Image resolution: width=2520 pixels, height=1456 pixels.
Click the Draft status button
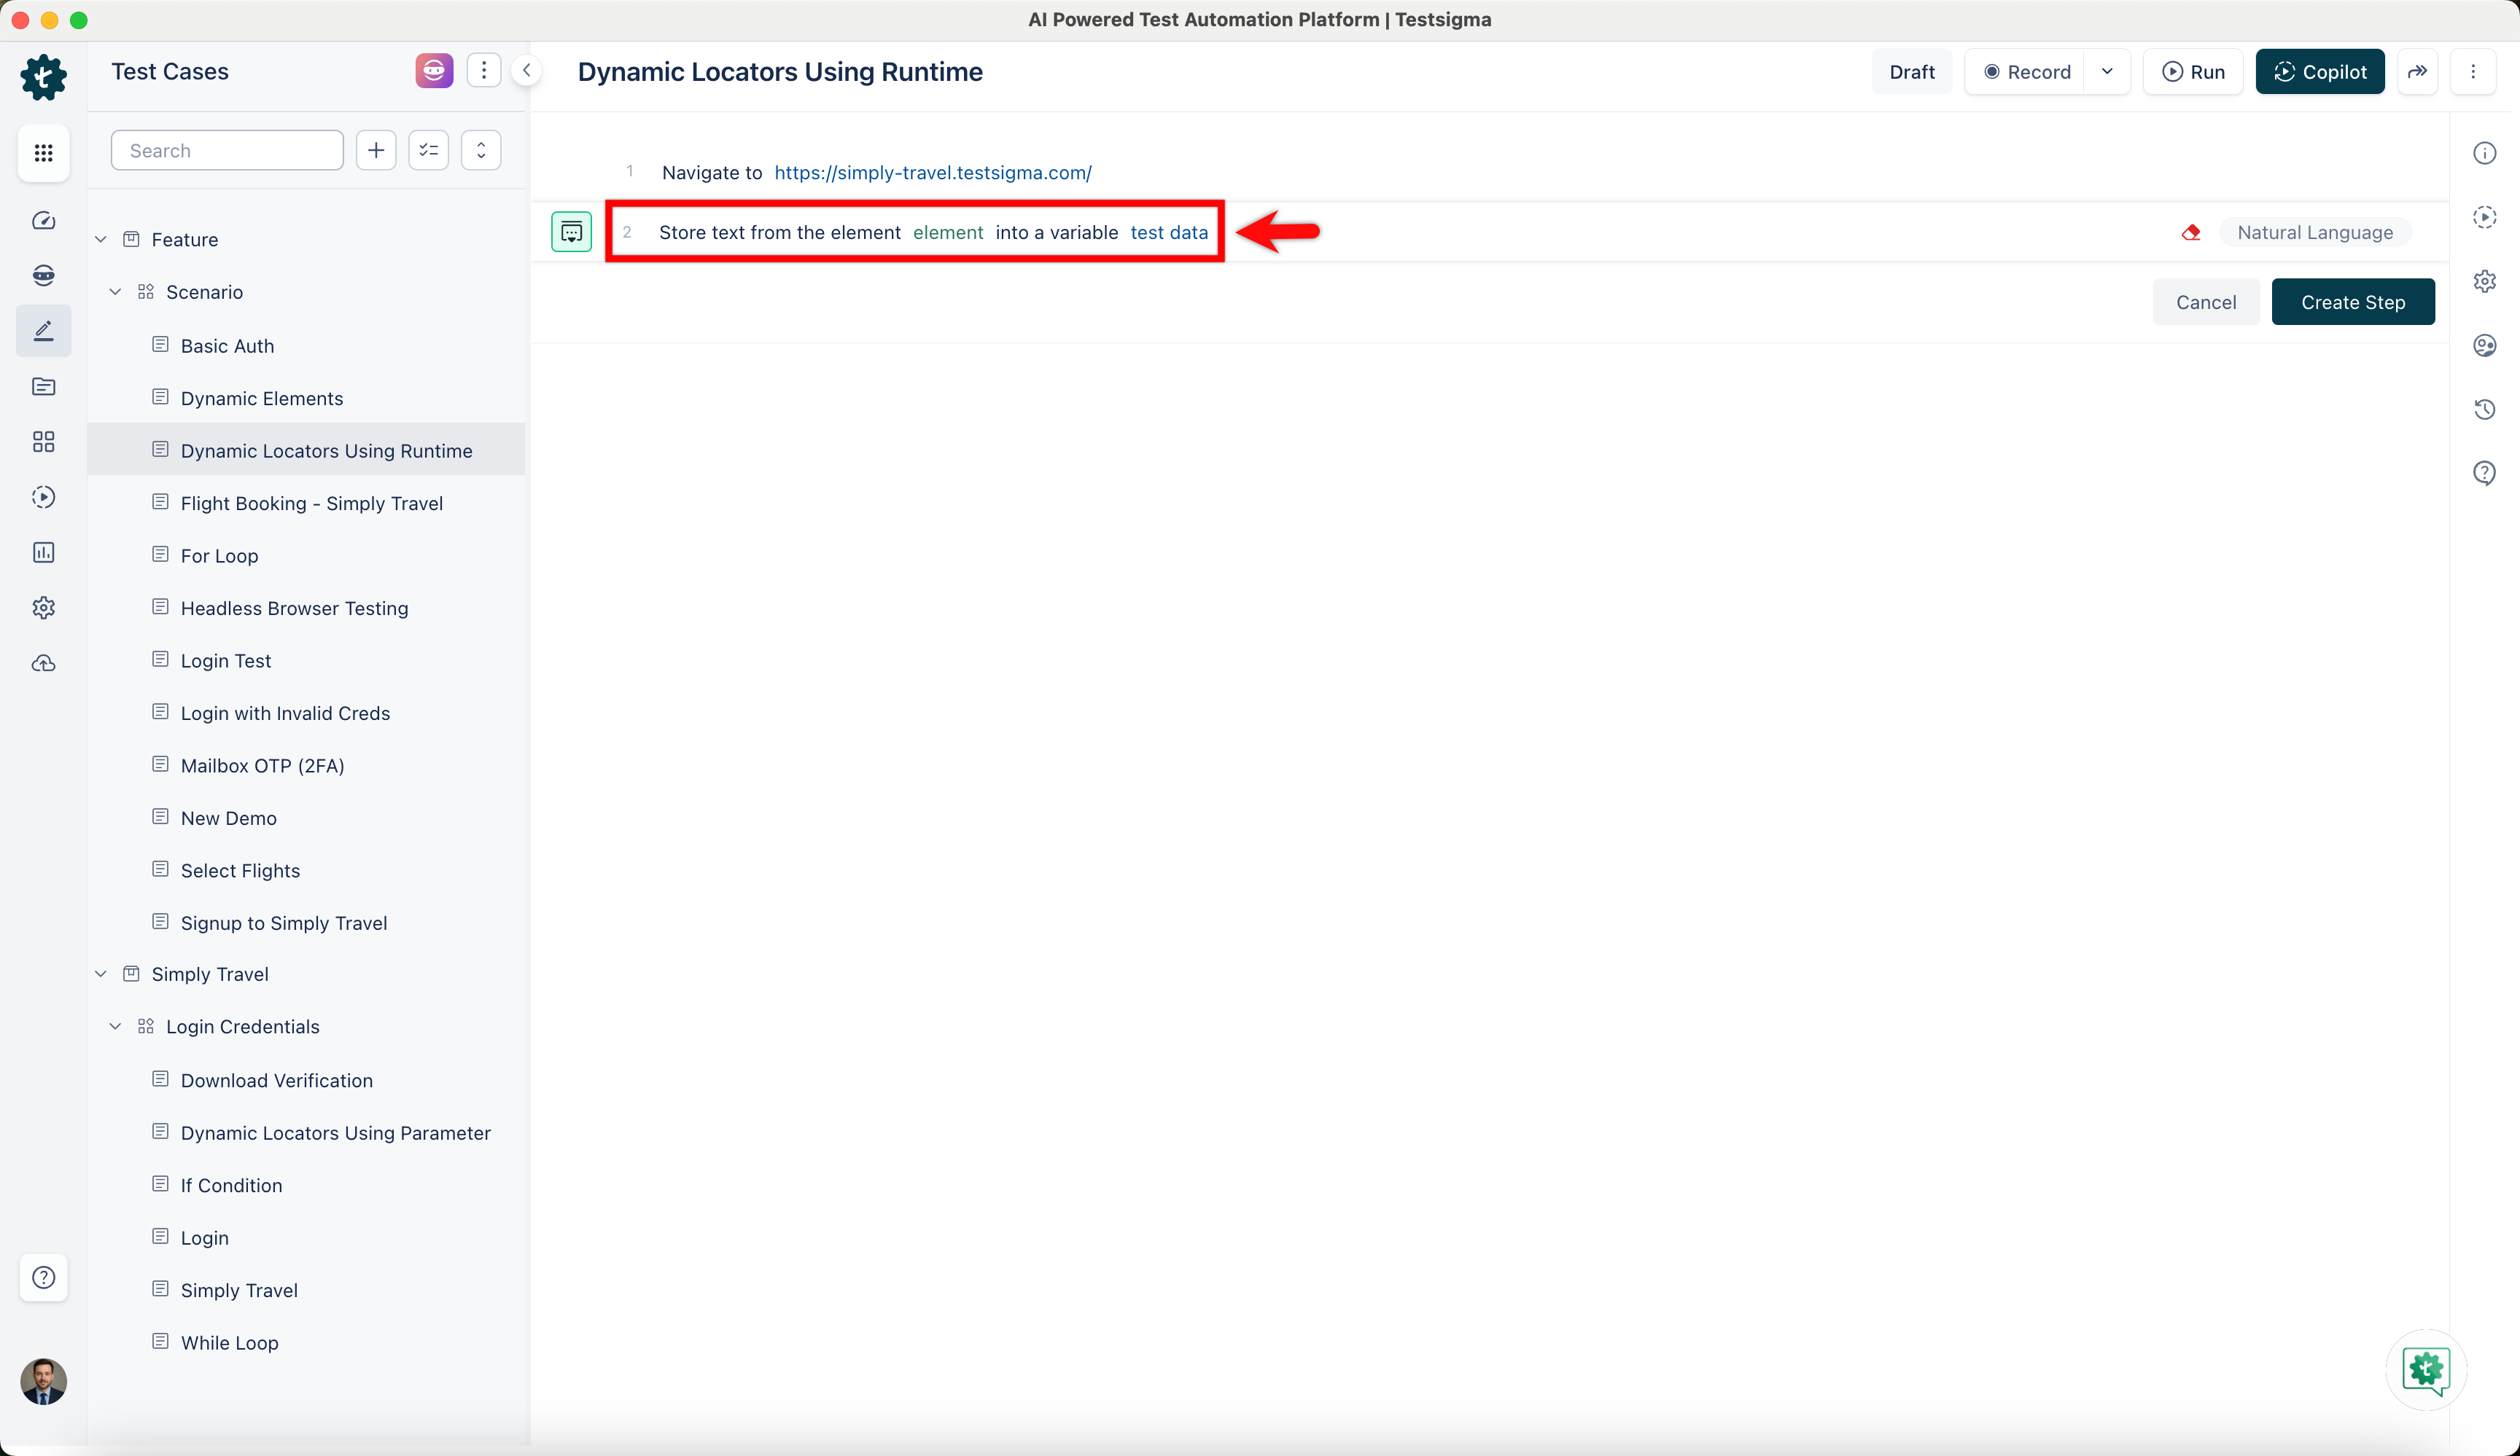click(x=1911, y=72)
